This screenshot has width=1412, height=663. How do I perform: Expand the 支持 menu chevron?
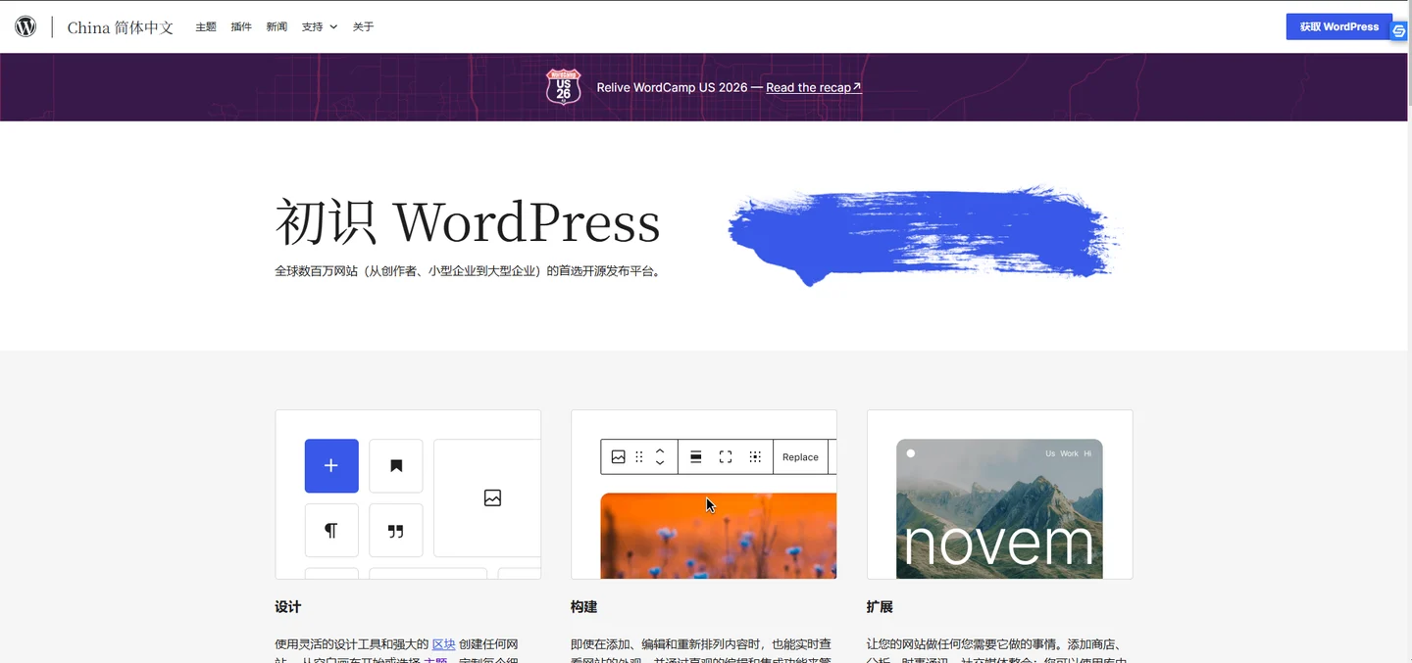pos(333,27)
